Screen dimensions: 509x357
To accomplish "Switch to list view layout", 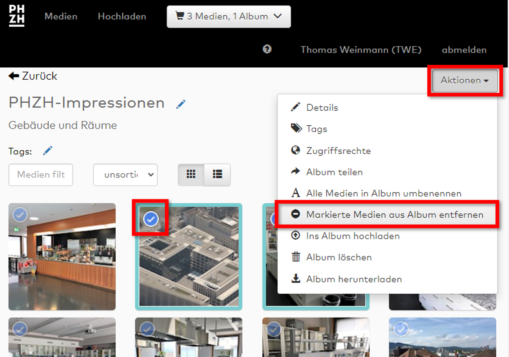I will (x=217, y=174).
